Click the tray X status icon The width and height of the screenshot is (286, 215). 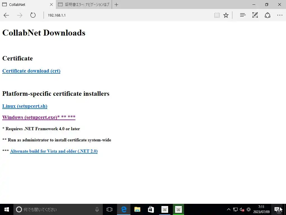(x=248, y=209)
